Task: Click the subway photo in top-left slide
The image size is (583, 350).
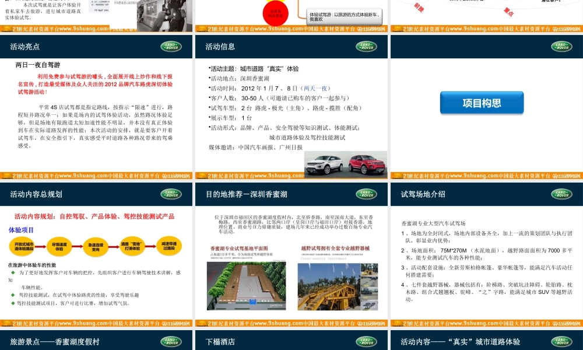Action: coord(165,15)
